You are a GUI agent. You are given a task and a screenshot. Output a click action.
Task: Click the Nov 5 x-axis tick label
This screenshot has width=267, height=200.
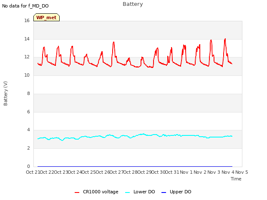click(242, 172)
